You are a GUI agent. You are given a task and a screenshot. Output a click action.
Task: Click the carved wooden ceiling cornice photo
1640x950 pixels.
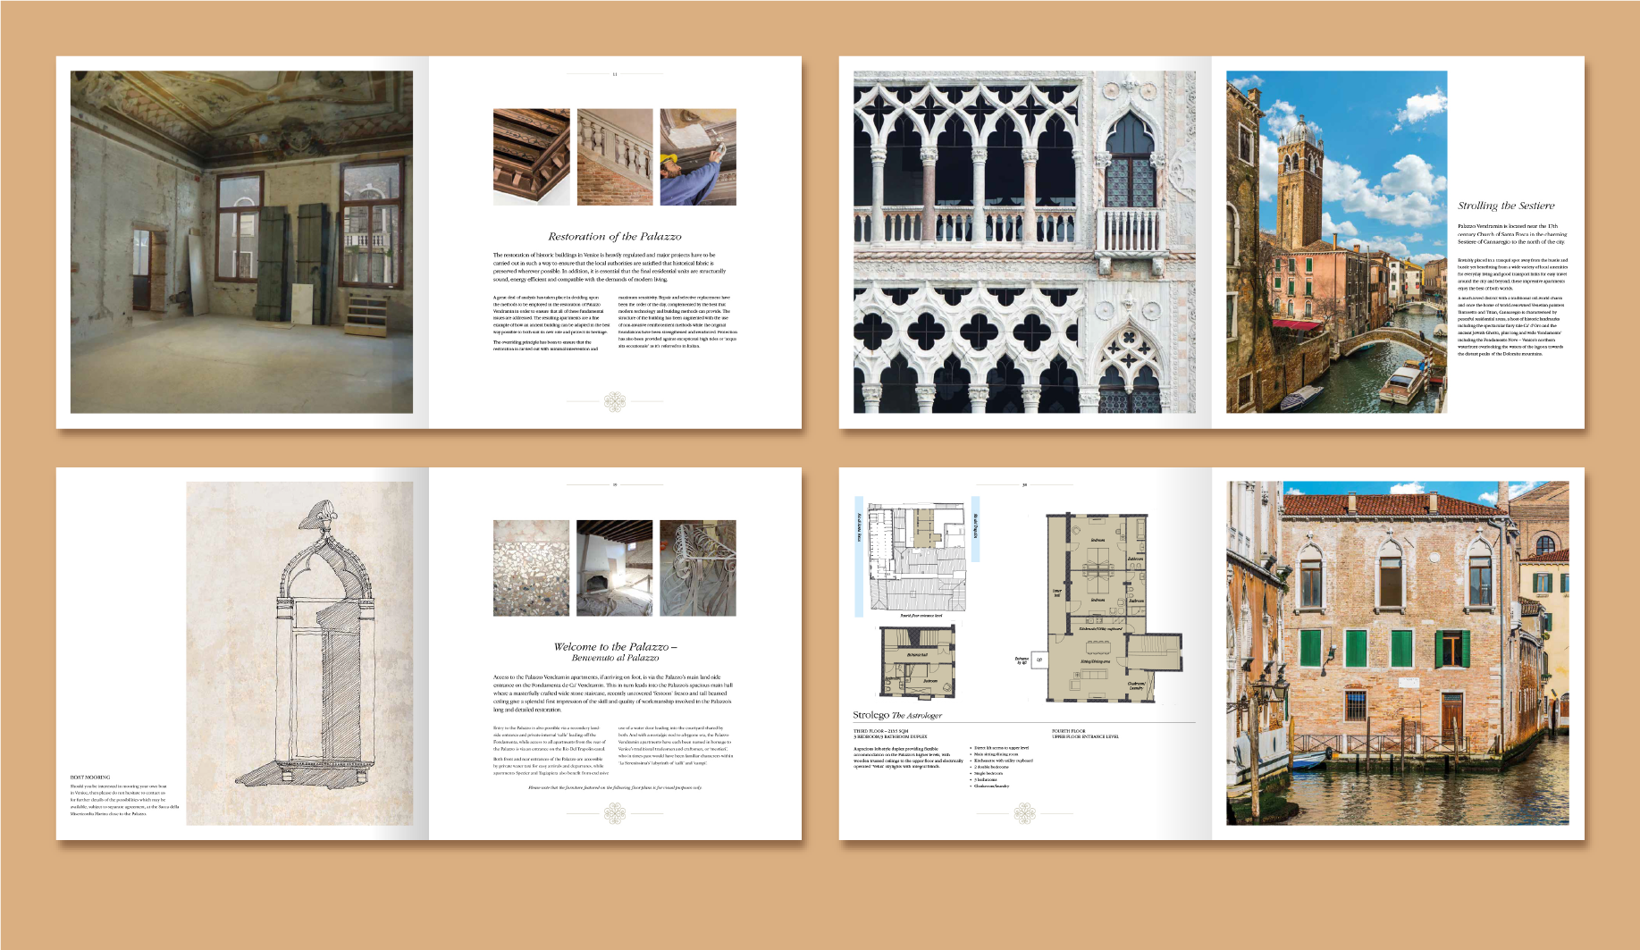531,157
